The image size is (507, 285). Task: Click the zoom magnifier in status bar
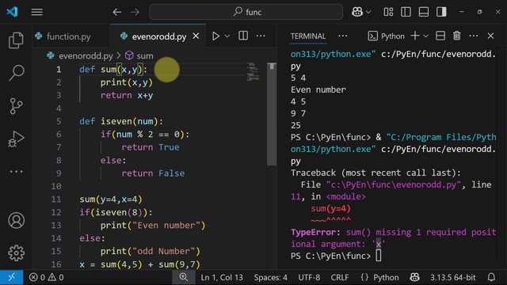[x=184, y=277]
